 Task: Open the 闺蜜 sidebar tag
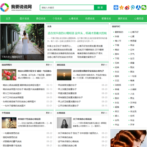point(132,63)
